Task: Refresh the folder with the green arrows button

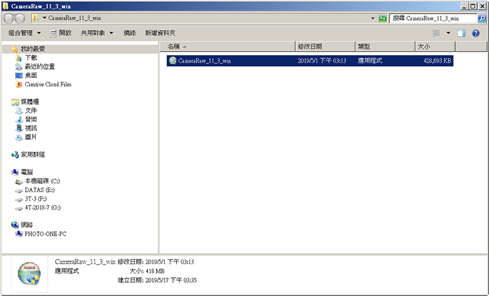Action: tap(382, 18)
